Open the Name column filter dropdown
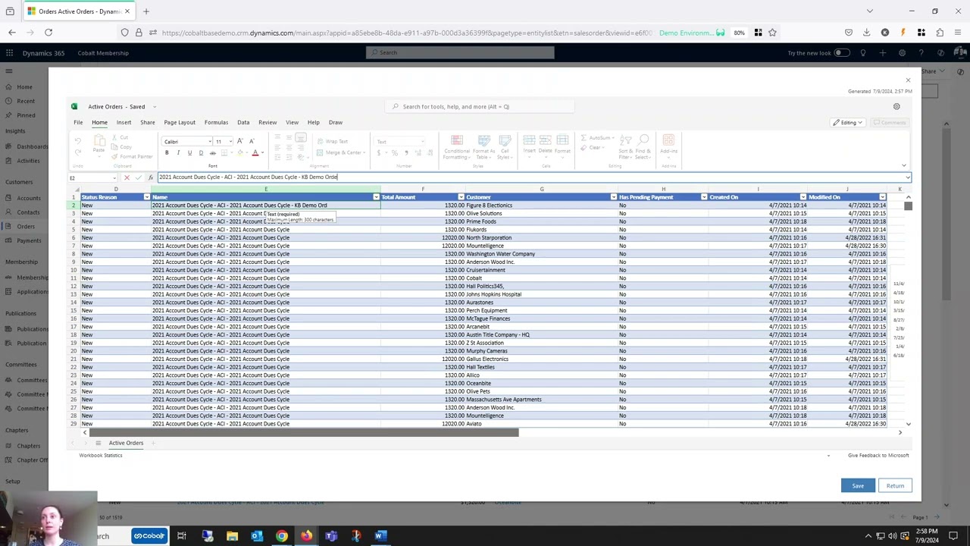Image resolution: width=970 pixels, height=546 pixels. coord(376,197)
